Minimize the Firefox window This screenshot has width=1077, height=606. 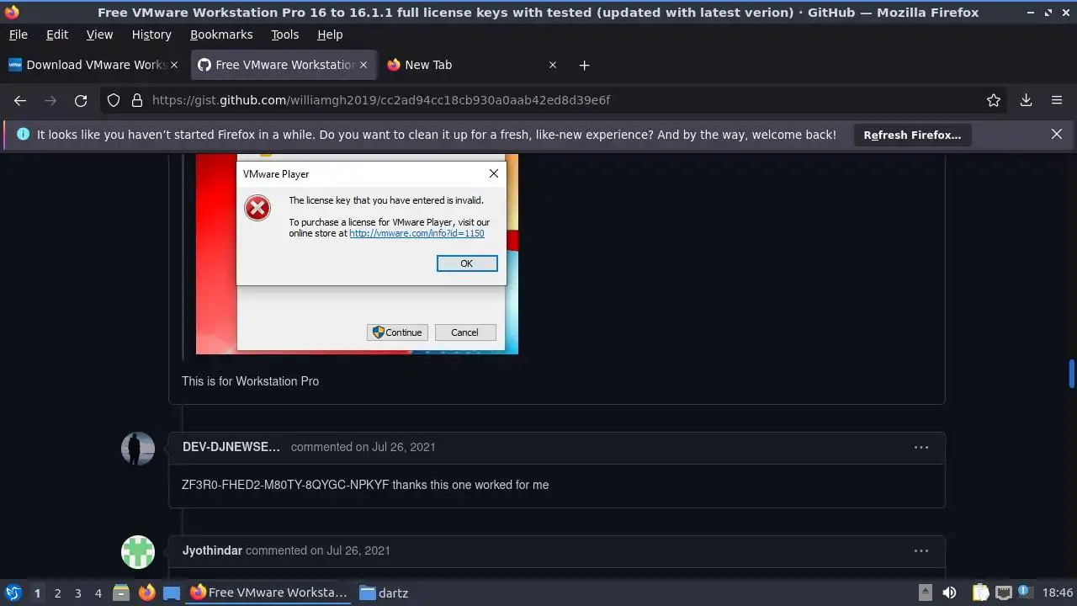point(1032,13)
